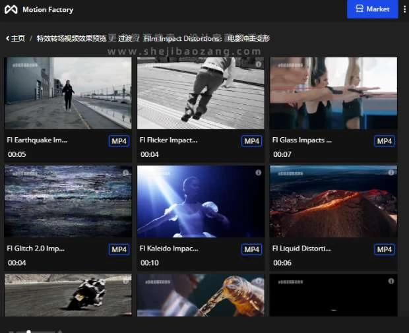The width and height of the screenshot is (409, 333).
Task: Adjust the thumbnail size slider
Action: click(x=28, y=331)
